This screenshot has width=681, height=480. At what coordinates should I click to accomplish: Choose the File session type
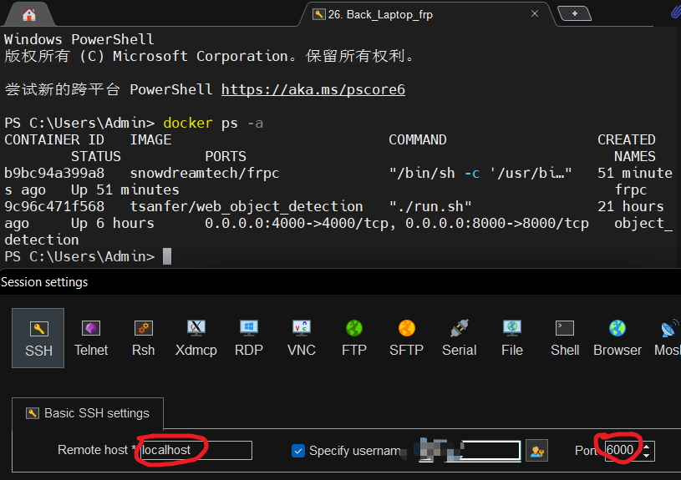click(x=512, y=338)
